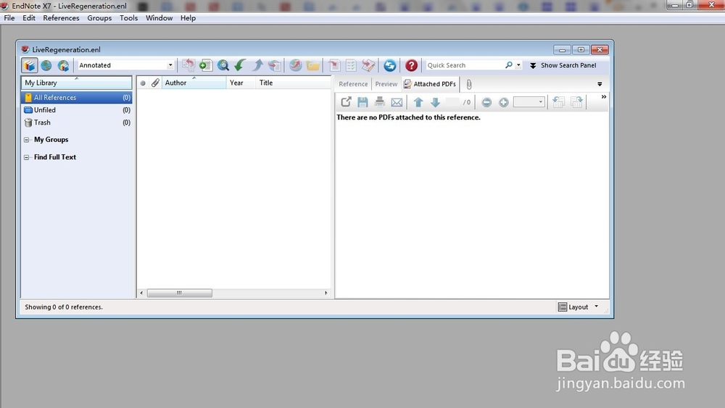Select All References in library list

tap(77, 98)
